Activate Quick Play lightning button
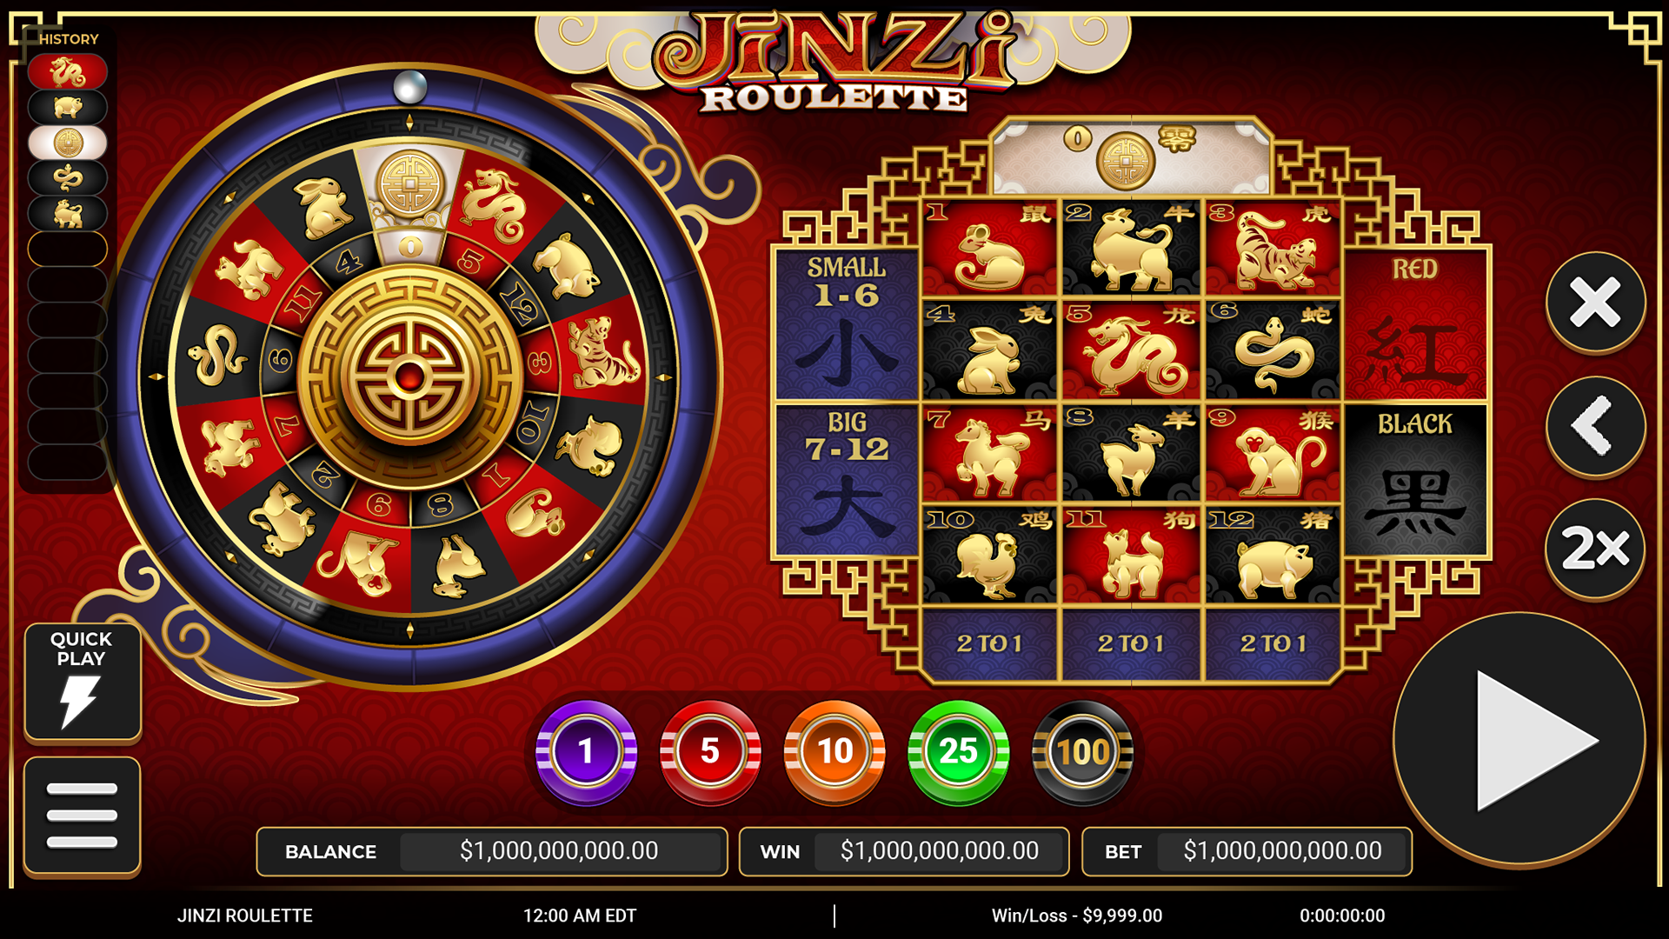 pyautogui.click(x=82, y=682)
